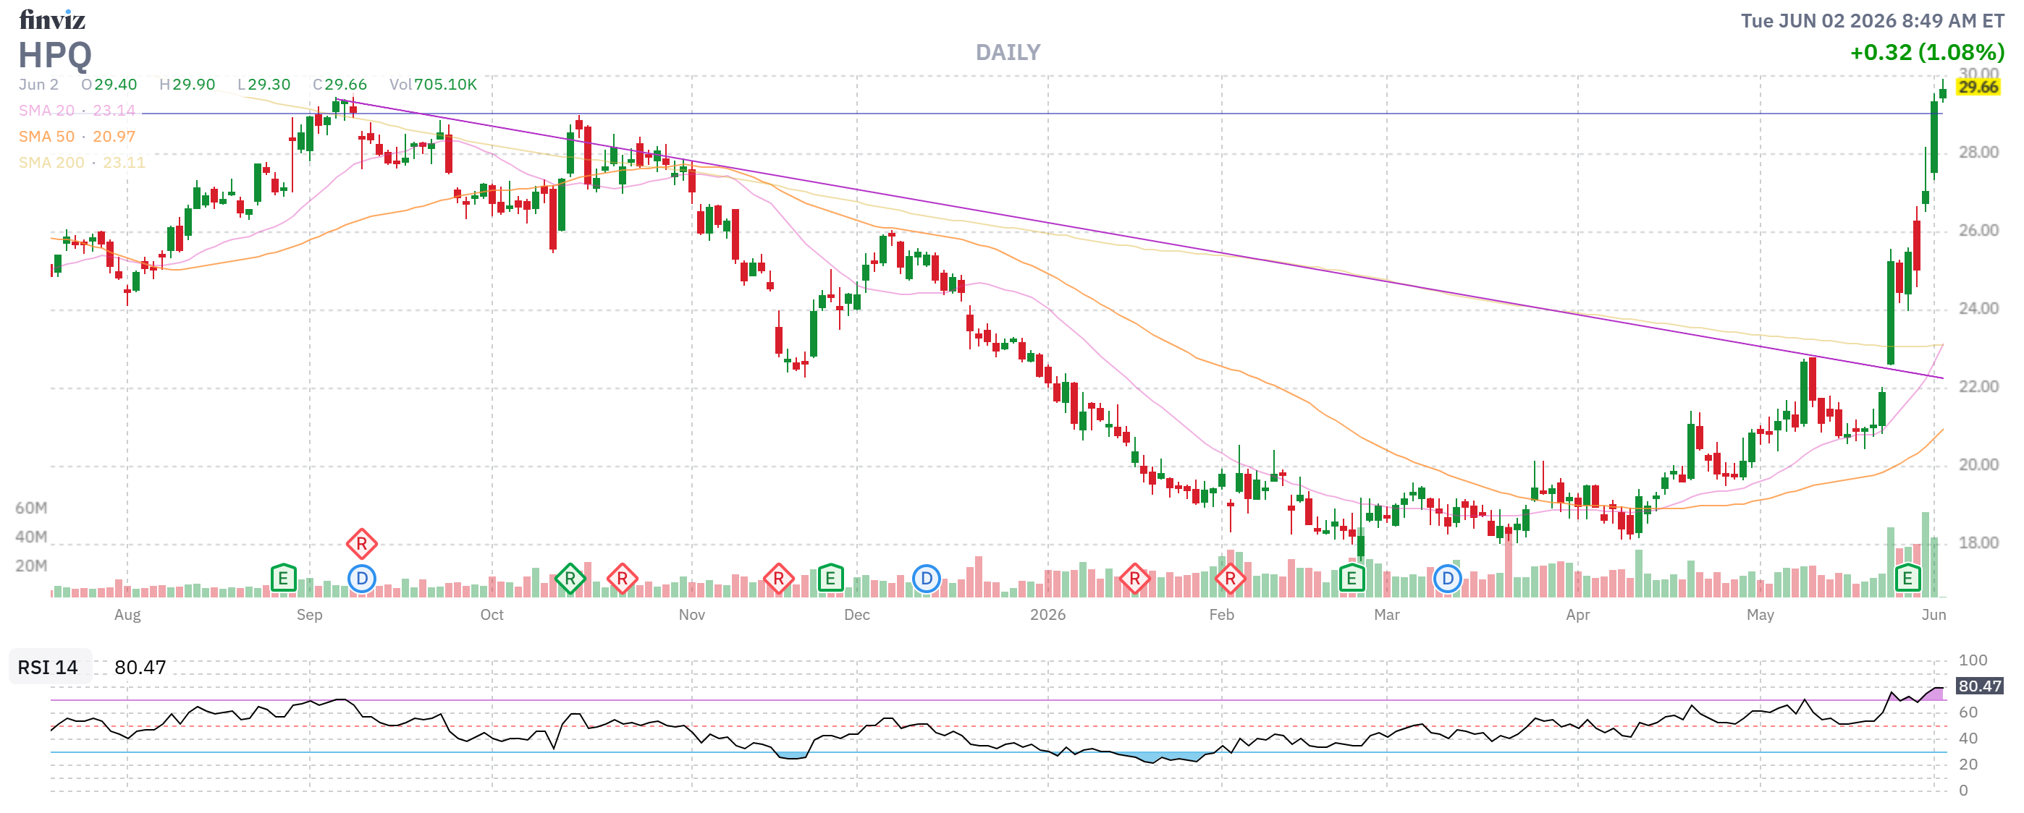The image size is (2024, 813).
Task: Click the yellow 29.66 current price tag
Action: coord(1978,87)
